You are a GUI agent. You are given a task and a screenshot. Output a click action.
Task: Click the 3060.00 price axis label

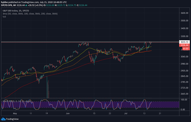pyautogui.click(x=184, y=57)
